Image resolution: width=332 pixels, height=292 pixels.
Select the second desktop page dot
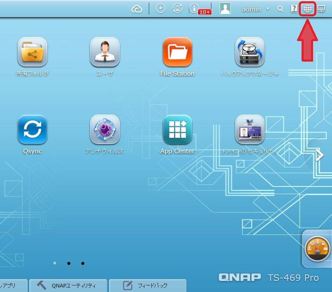click(x=69, y=263)
